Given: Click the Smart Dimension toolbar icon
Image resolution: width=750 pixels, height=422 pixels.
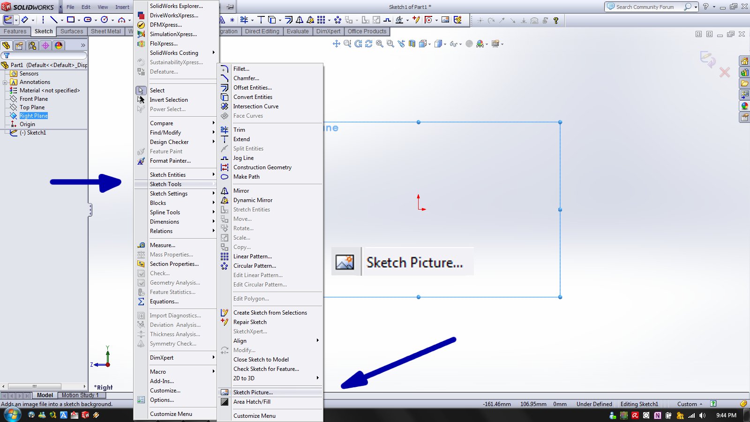Looking at the screenshot, I should click(24, 20).
